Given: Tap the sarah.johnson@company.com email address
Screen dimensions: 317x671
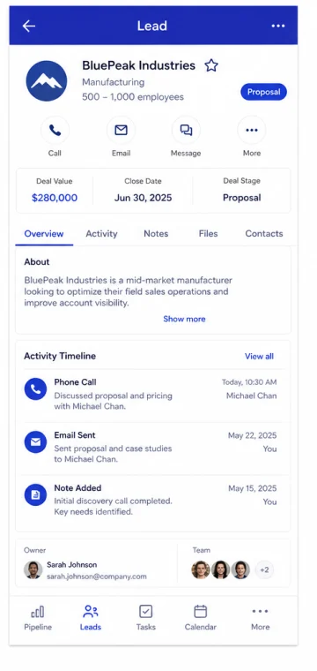Looking at the screenshot, I should (97, 577).
